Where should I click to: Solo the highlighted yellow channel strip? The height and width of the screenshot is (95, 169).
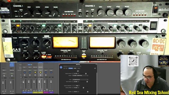(41, 91)
